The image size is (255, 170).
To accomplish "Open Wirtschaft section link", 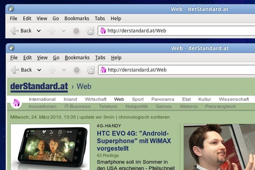I will click(x=96, y=99).
